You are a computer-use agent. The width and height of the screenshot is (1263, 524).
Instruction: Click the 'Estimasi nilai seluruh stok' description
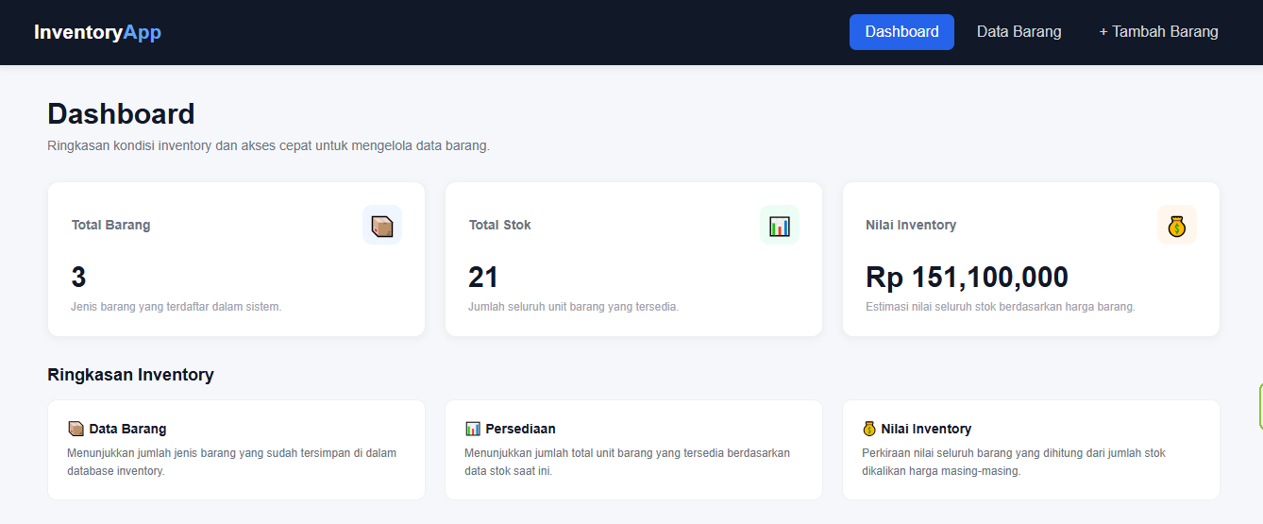1000,307
